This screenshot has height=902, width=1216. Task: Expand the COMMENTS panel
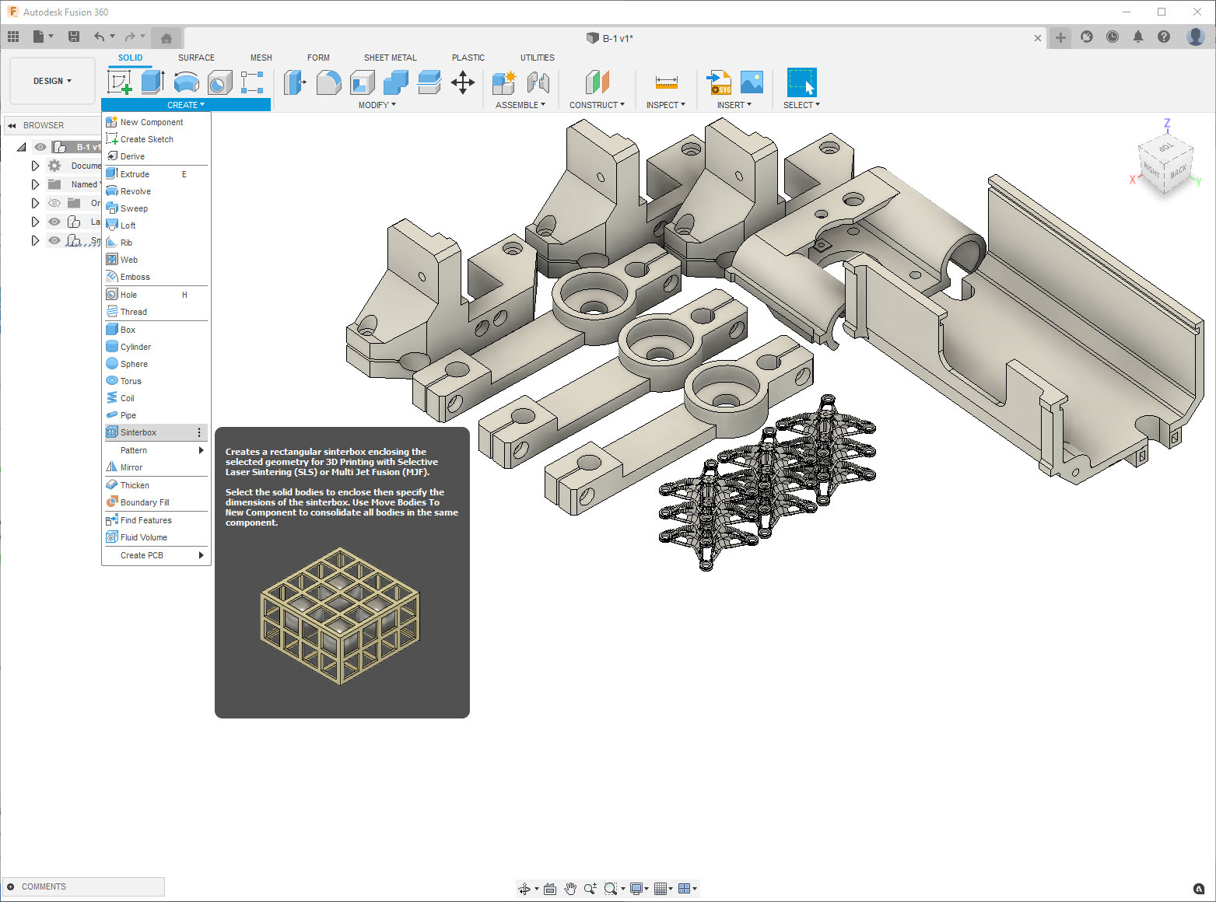[x=11, y=886]
